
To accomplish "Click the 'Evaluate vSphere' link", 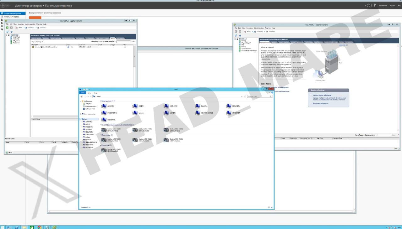I will tap(321, 103).
